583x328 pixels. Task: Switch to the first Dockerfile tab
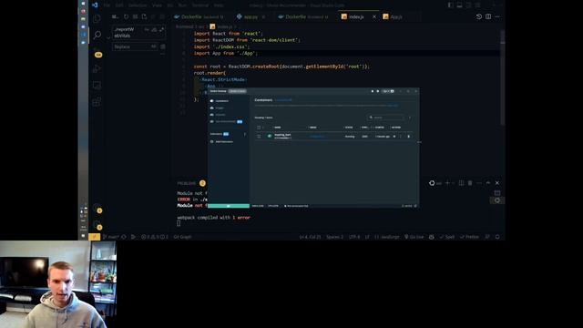[x=199, y=16]
